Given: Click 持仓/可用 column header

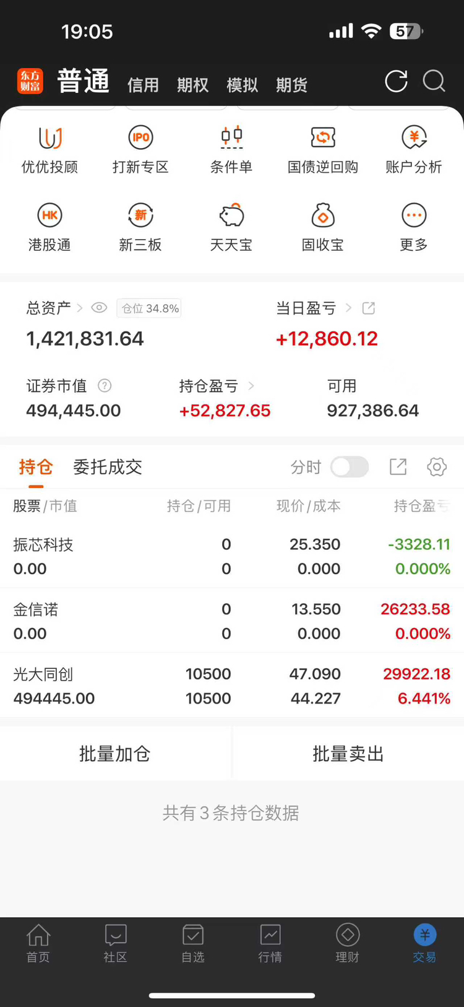Looking at the screenshot, I should pyautogui.click(x=199, y=506).
